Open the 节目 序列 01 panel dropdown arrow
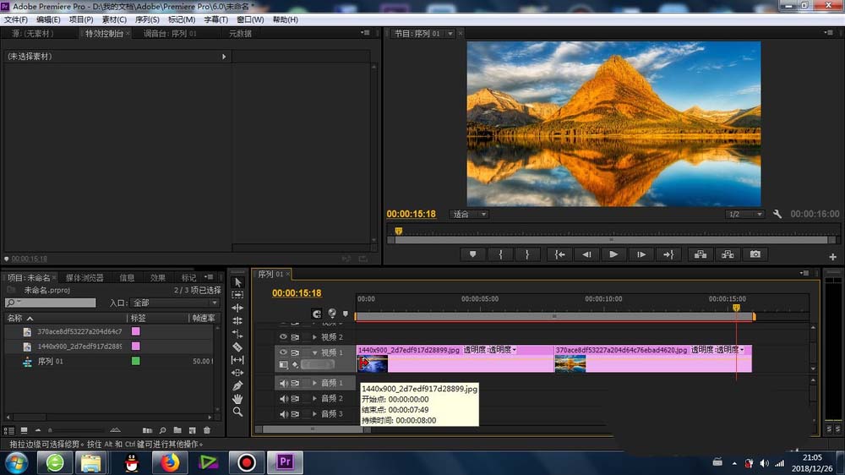Image resolution: width=845 pixels, height=475 pixels. (450, 34)
